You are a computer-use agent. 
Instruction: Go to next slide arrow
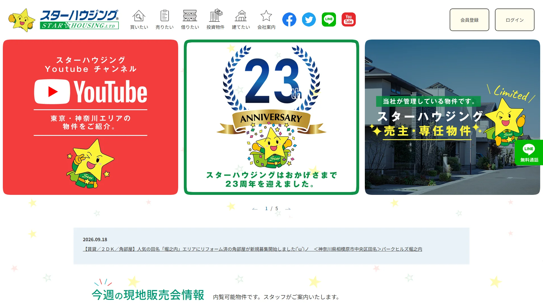288,209
